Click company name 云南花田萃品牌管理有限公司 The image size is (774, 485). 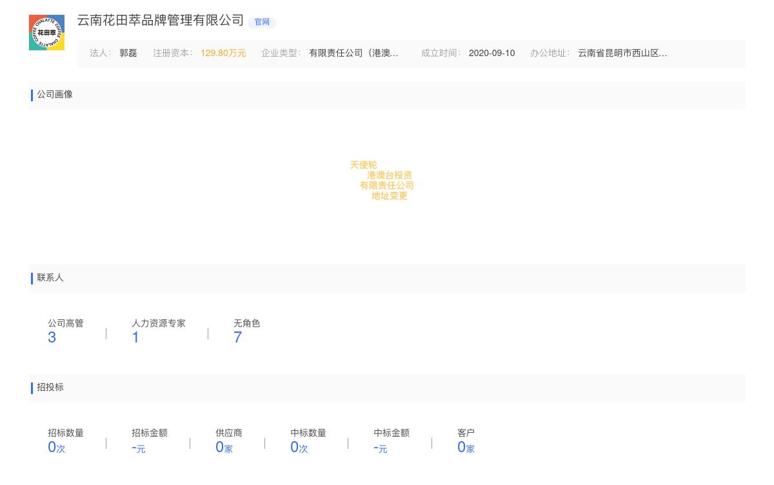pyautogui.click(x=160, y=21)
